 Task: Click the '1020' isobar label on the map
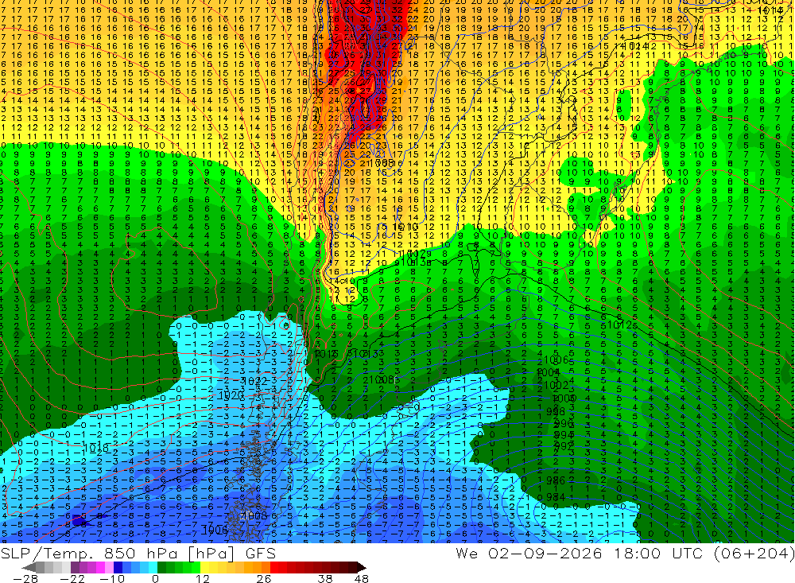(231, 395)
